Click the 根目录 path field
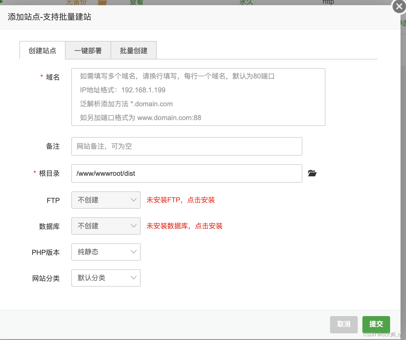The width and height of the screenshot is (406, 340). (187, 173)
